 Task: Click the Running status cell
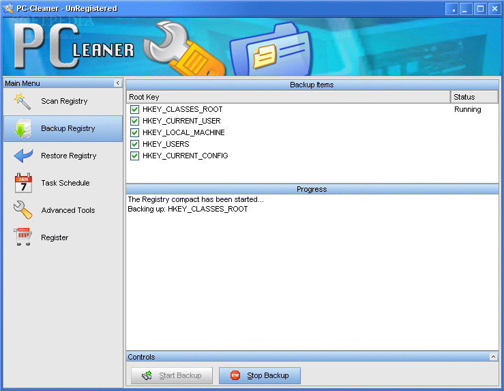[467, 109]
